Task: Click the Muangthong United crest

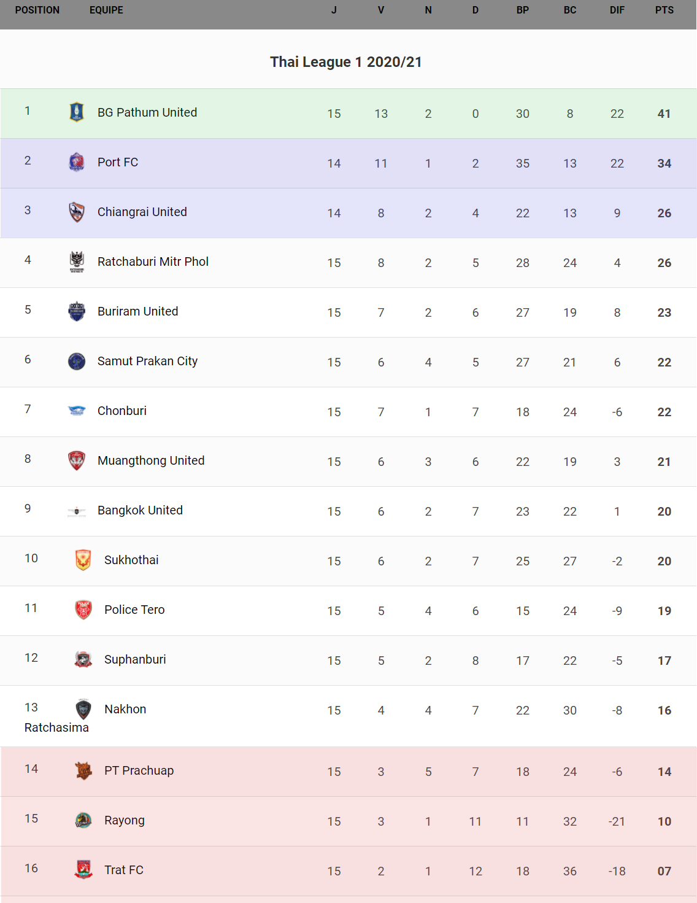Action: coord(77,460)
